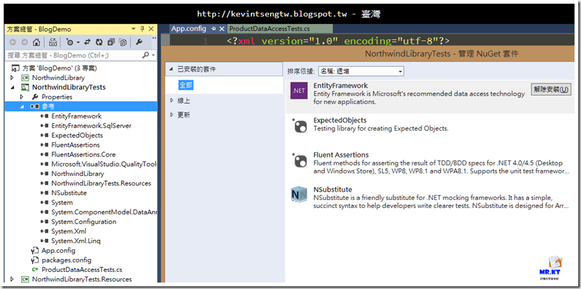Screen dimensions: 581x289
Task: Collapse the NorthwindLibraryTests project node
Action: [x=12, y=88]
